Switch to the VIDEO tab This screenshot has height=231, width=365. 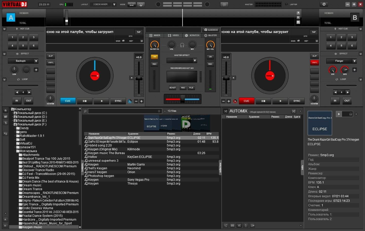pyautogui.click(x=173, y=35)
